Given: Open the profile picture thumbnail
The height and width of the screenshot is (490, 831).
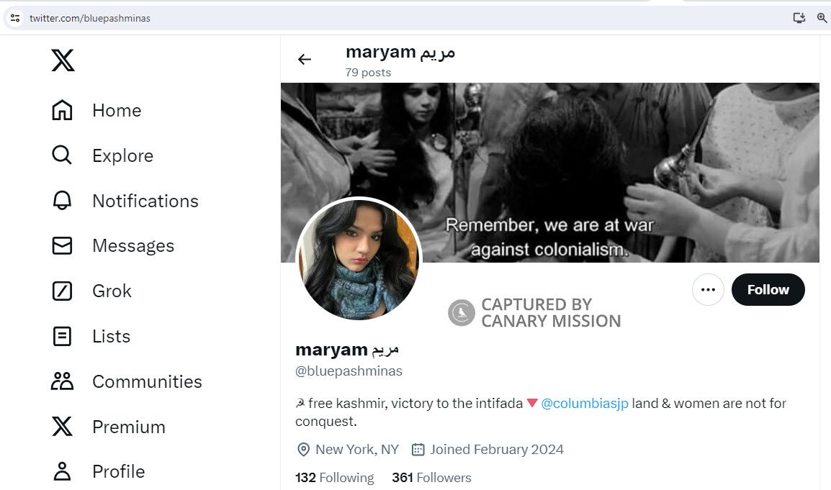Looking at the screenshot, I should click(x=359, y=259).
